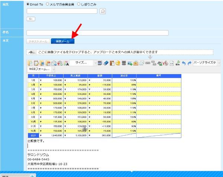
Task: Switch to the 装飾メール tab
Action: [62, 41]
